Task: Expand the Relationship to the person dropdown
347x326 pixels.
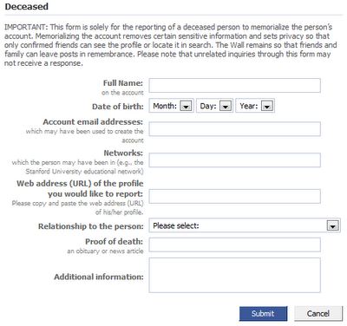Action: pyautogui.click(x=245, y=225)
